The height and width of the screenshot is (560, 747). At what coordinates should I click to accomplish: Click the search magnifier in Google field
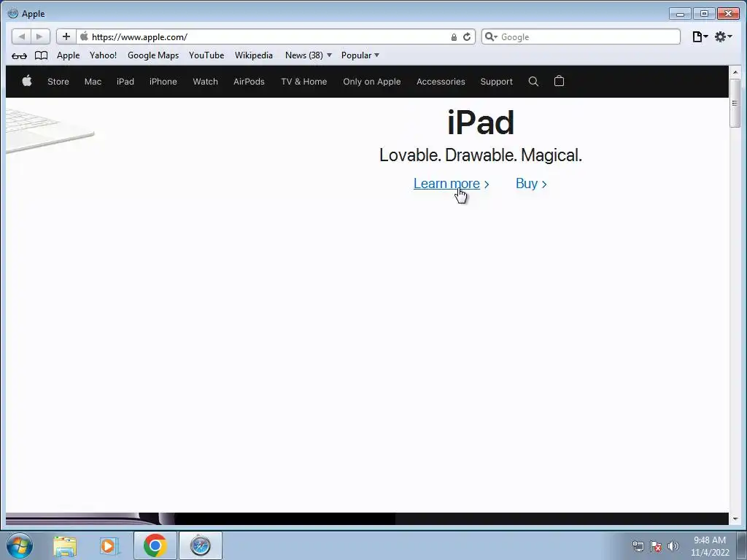(491, 36)
